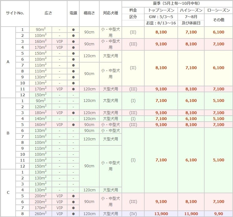Click the 9,100 top season price for A-11
233x217 pixels.
pos(161,89)
